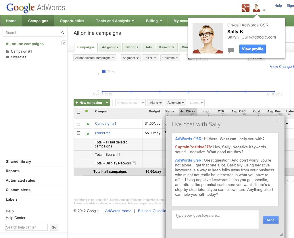
Task: Click the chat question text box
Action: 215,219
